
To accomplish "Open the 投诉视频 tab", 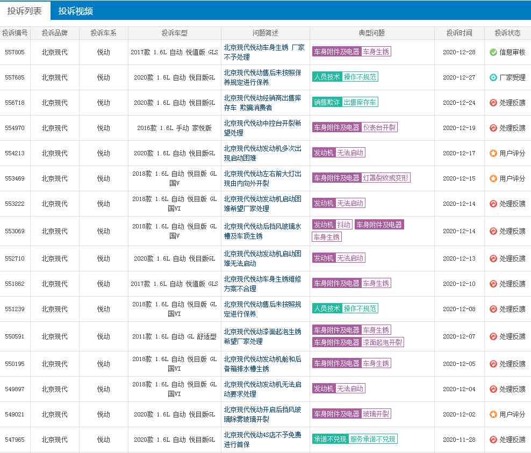I will (x=75, y=11).
